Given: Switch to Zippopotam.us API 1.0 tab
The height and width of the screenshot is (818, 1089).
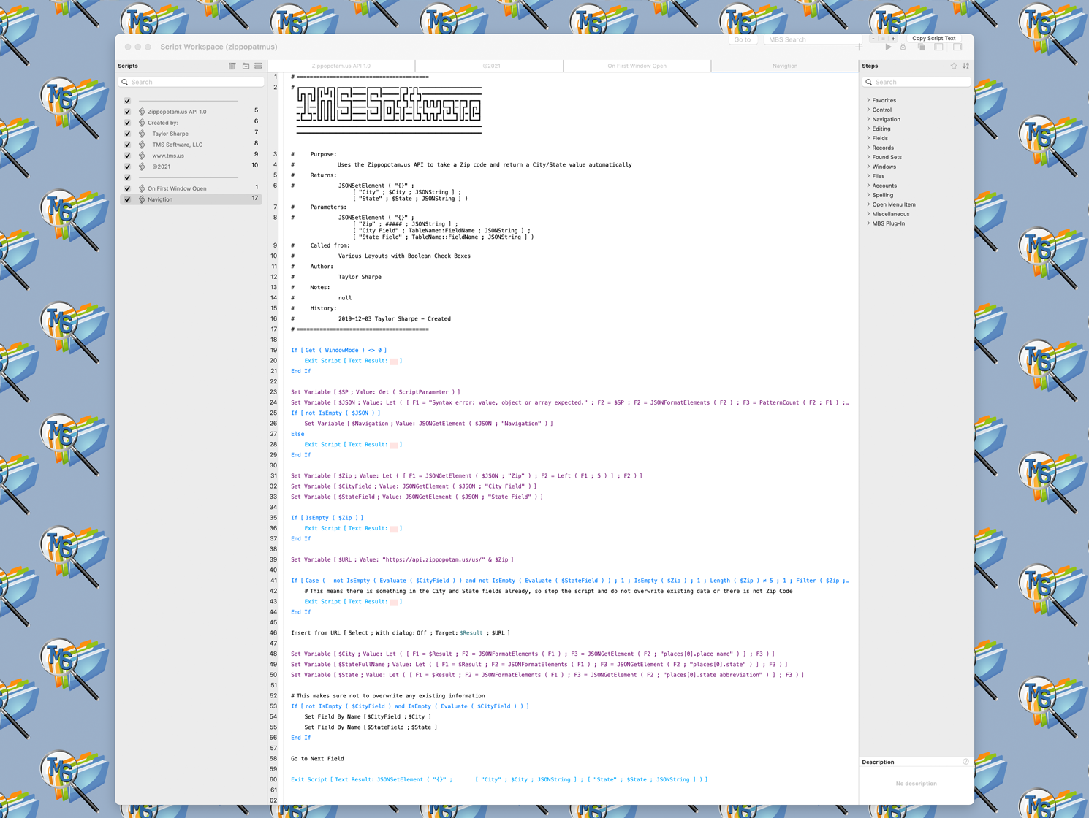Looking at the screenshot, I should [x=341, y=66].
